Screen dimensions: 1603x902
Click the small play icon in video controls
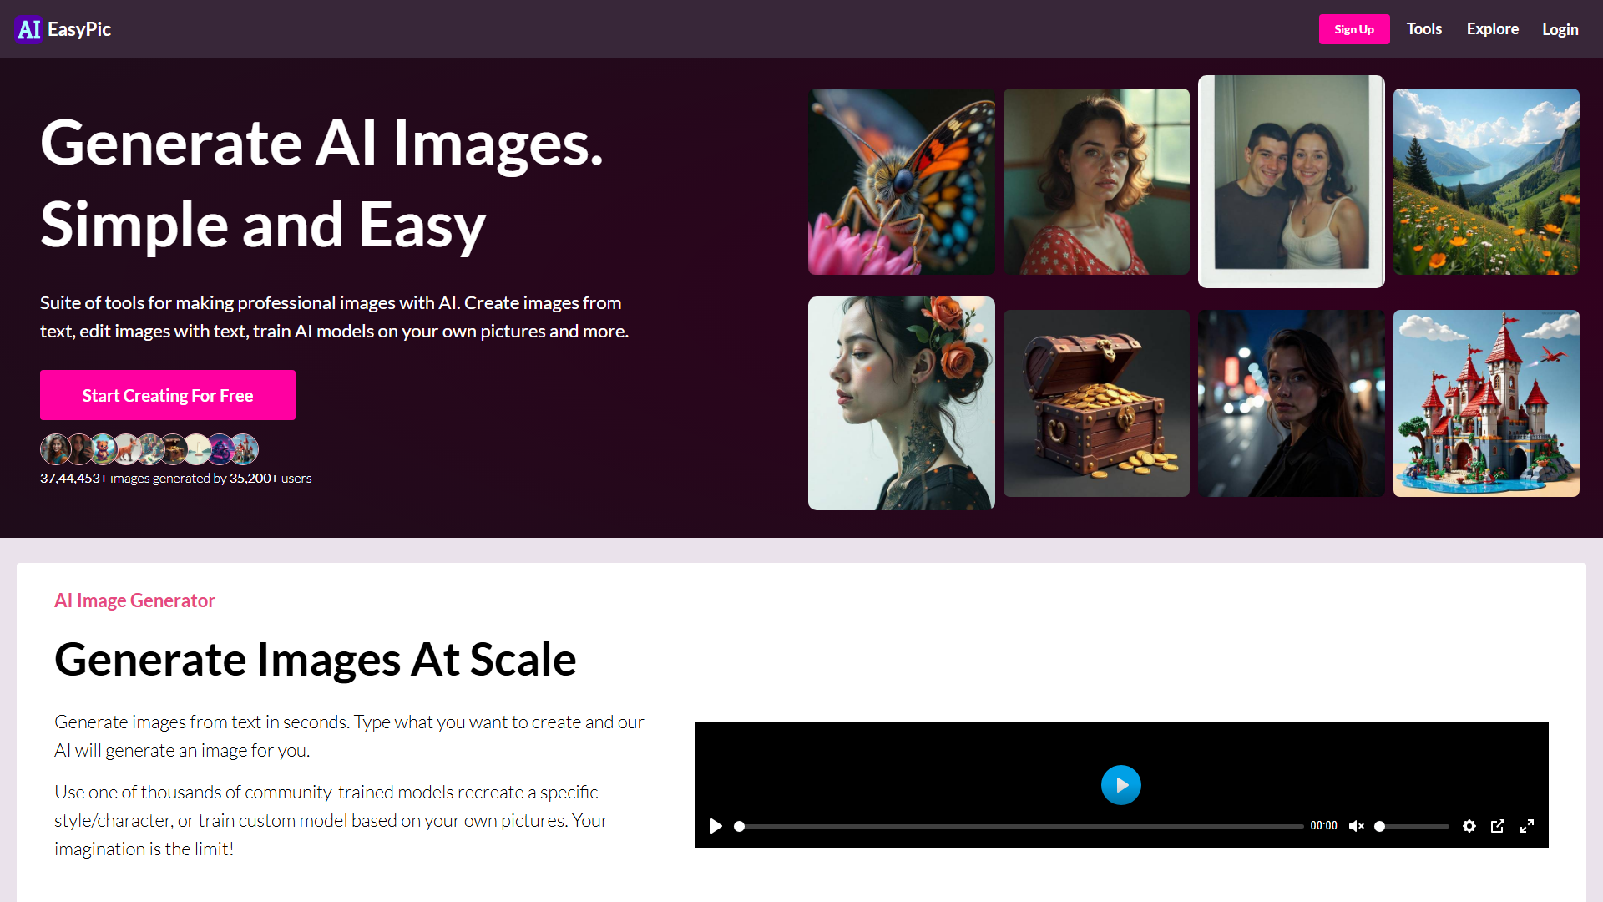click(716, 826)
